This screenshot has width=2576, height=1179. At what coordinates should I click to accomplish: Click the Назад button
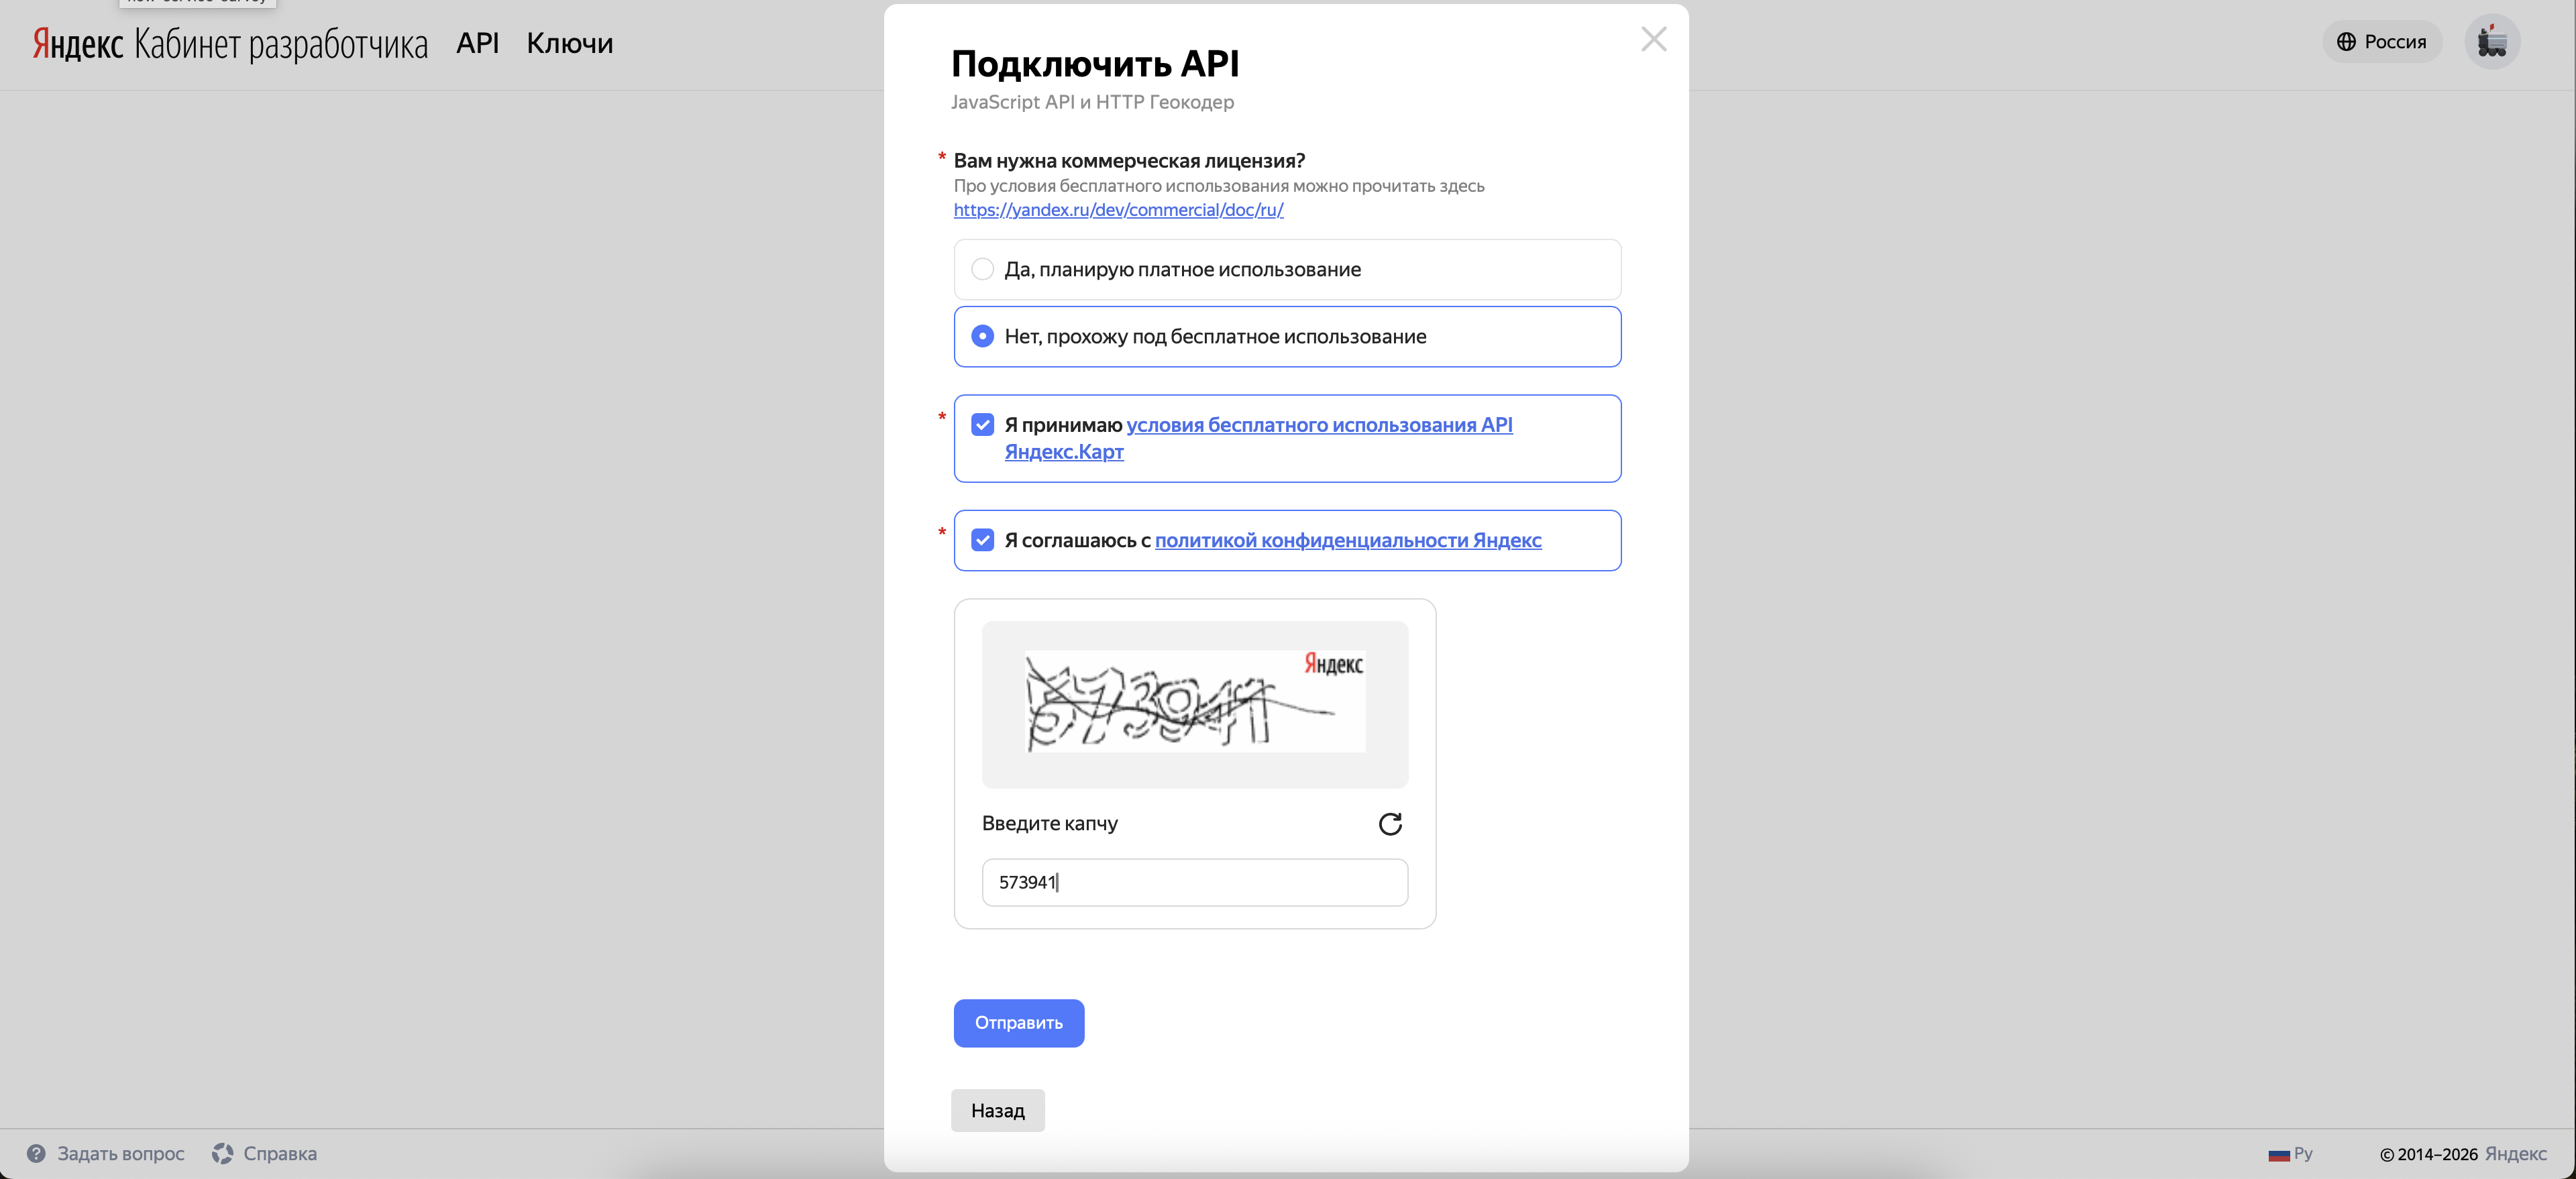point(997,1110)
